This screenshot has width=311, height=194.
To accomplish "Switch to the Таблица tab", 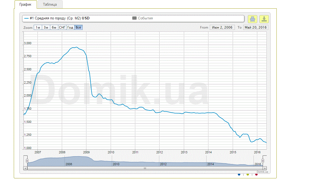I will coord(50,5).
